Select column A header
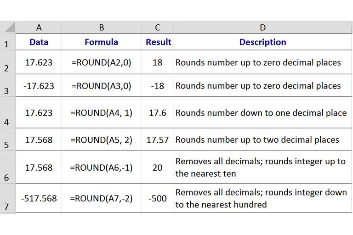This screenshot has height=235, width=353. click(39, 27)
